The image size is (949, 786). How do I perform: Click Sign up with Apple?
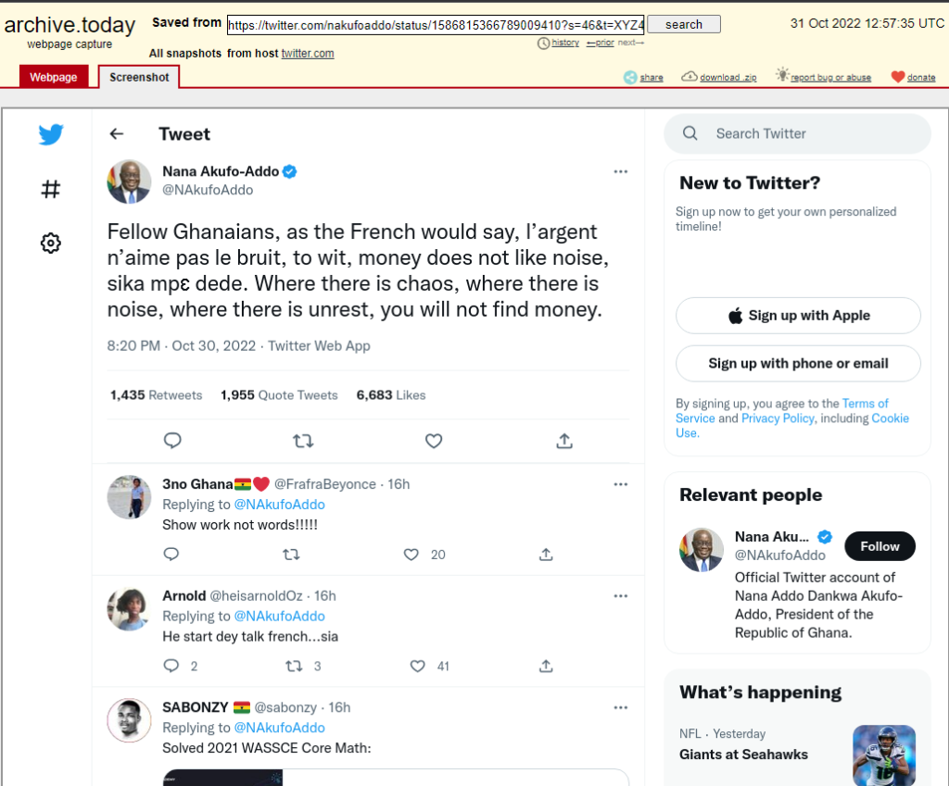[x=798, y=316]
